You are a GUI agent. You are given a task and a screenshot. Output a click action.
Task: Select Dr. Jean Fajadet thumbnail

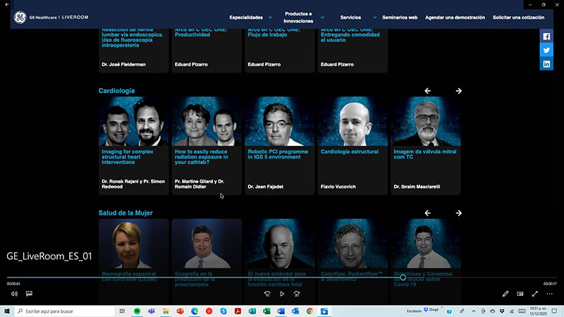tap(279, 121)
